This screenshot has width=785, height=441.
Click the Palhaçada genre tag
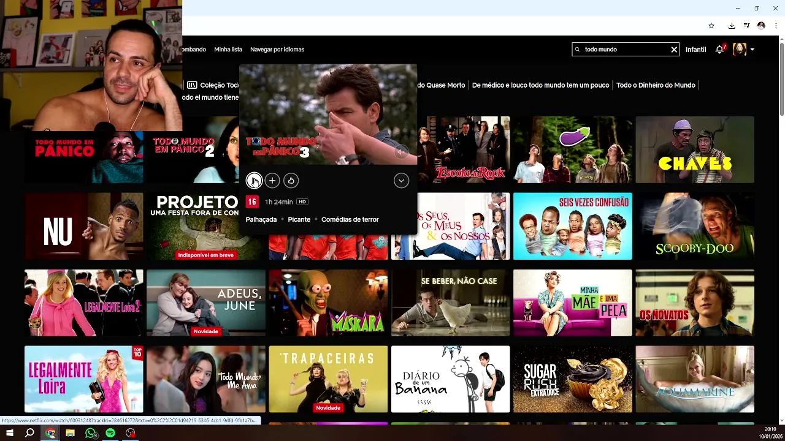point(261,219)
